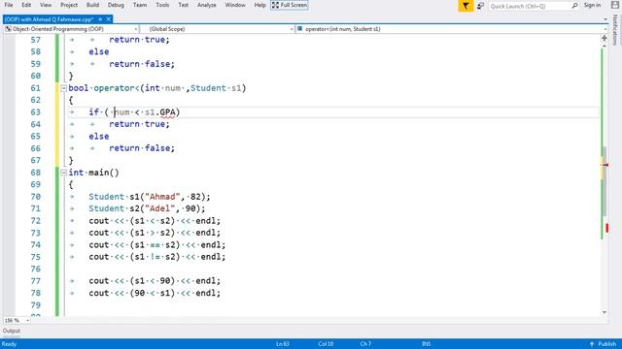Click the split editor plus icon above the scrollbar
This screenshot has width=622, height=349.
pyautogui.click(x=605, y=38)
